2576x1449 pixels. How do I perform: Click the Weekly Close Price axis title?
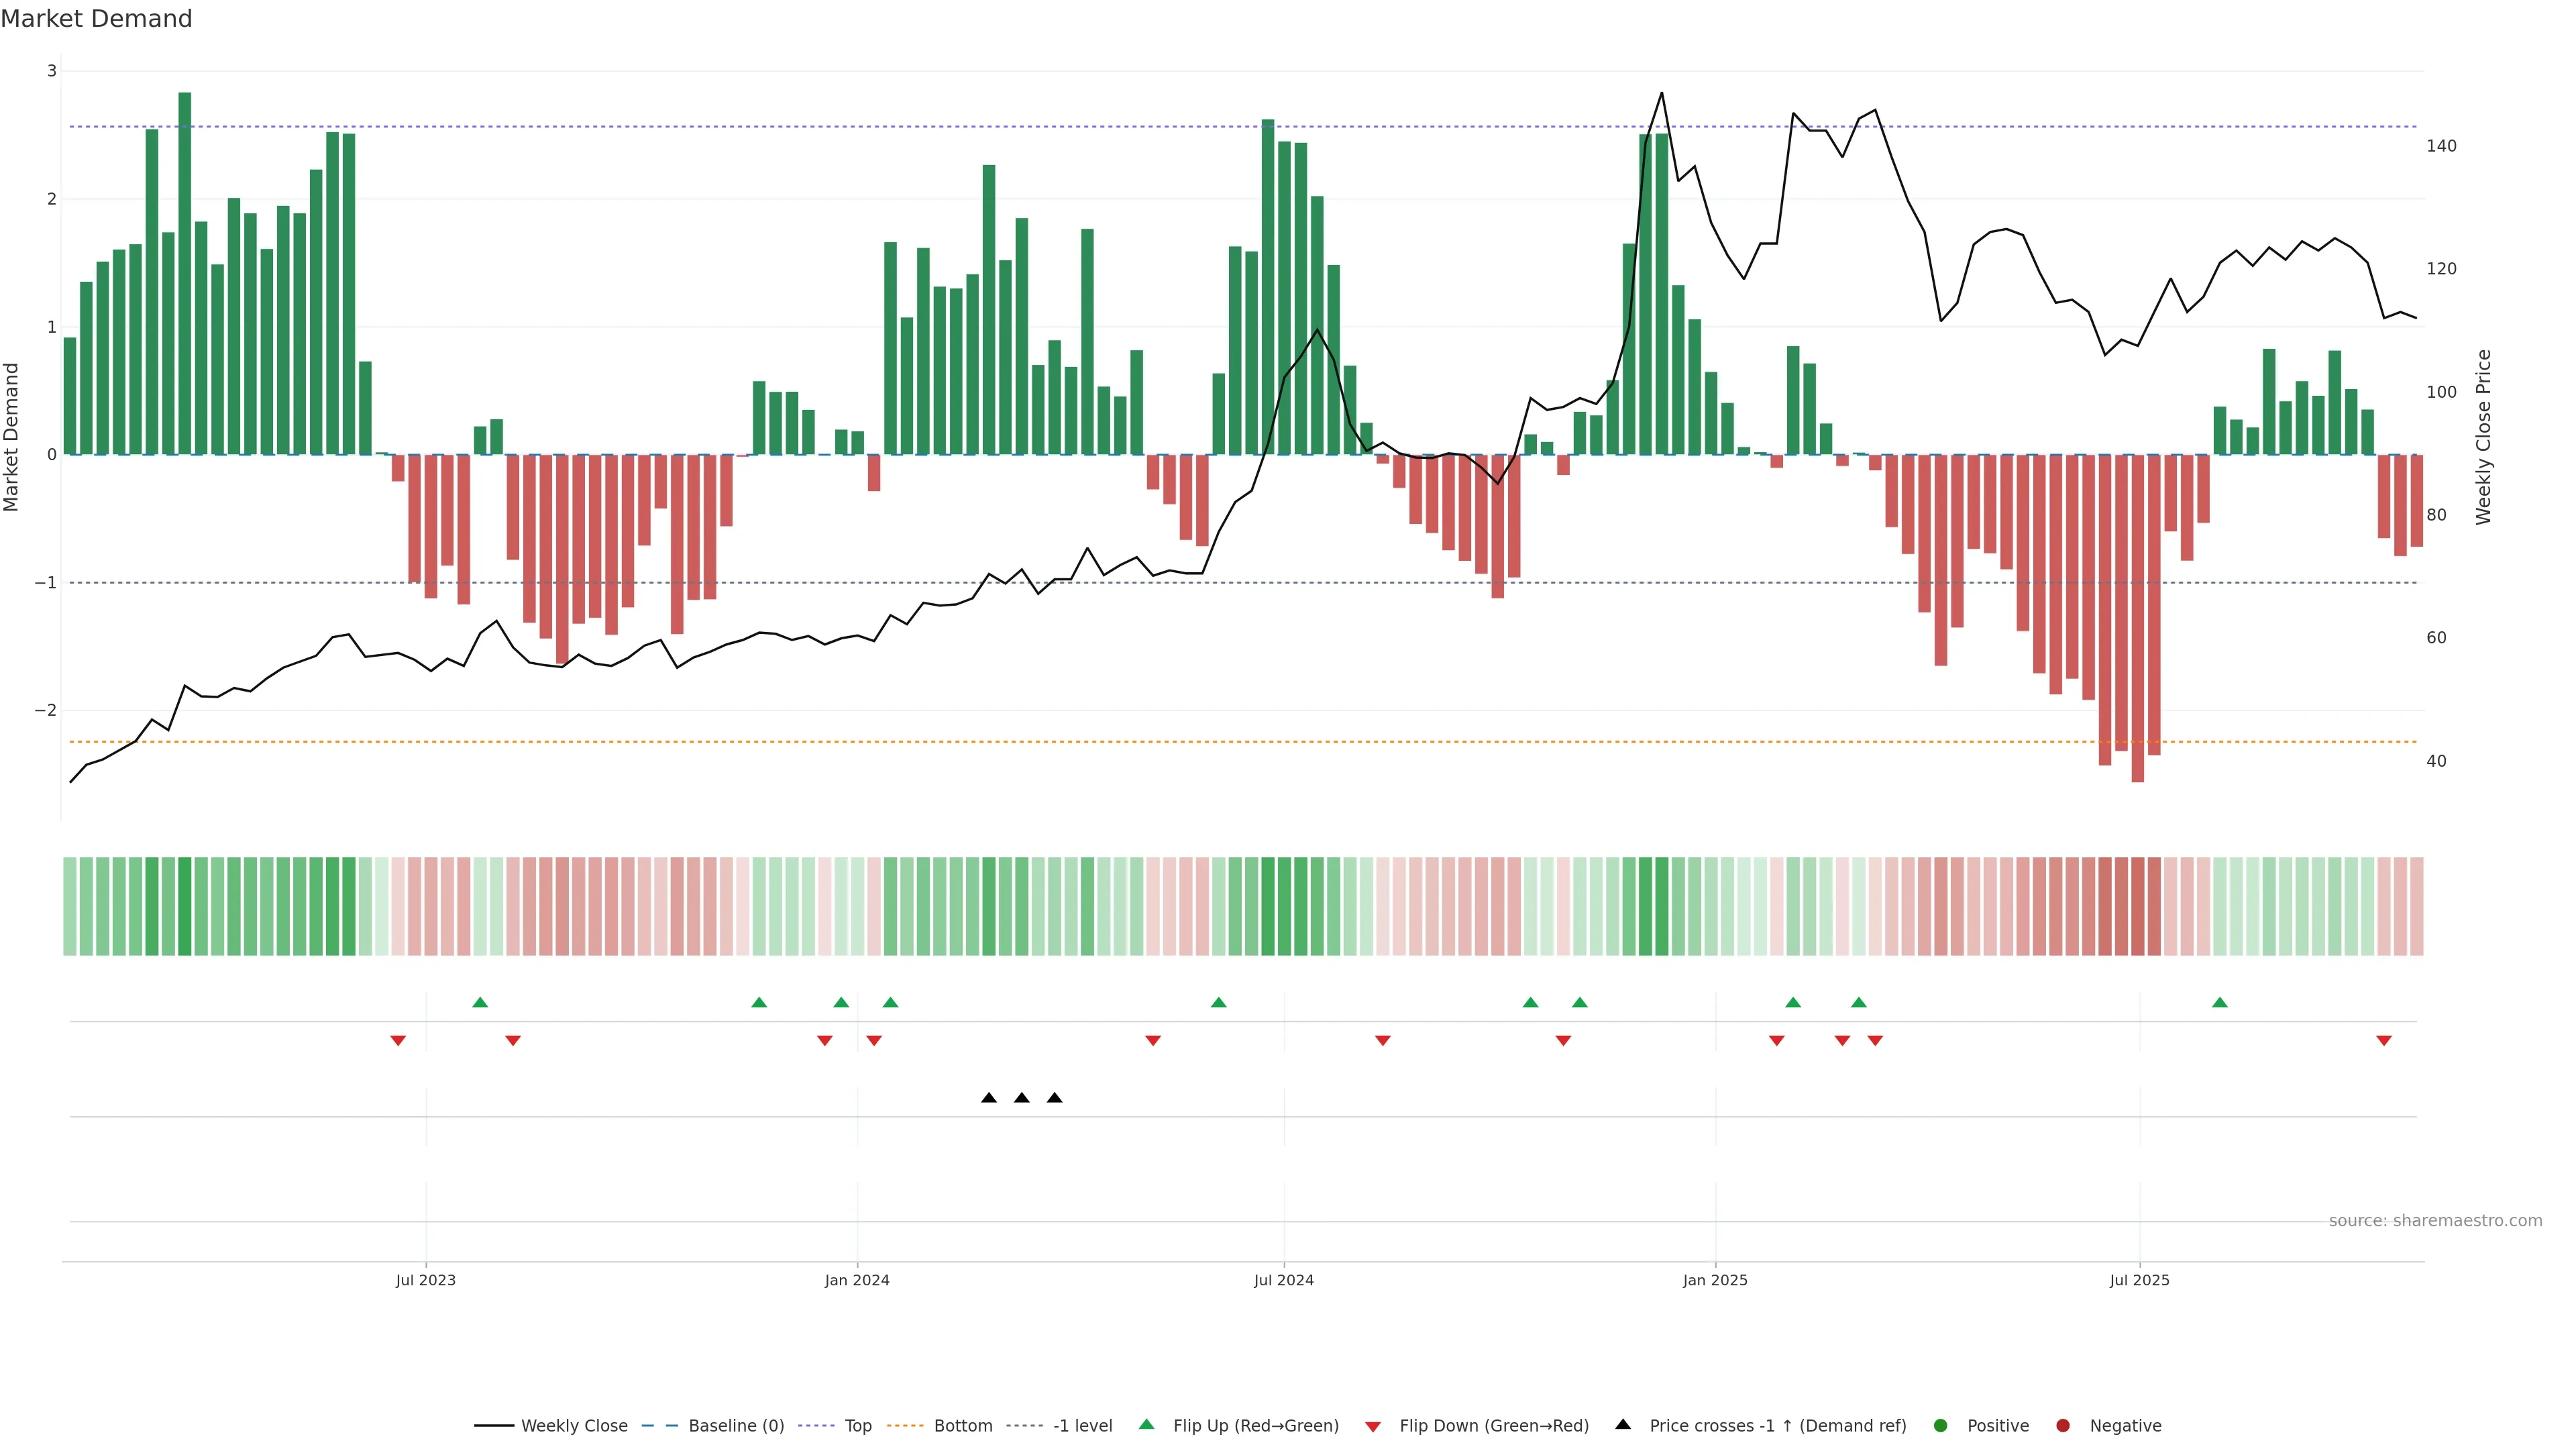tap(2484, 437)
